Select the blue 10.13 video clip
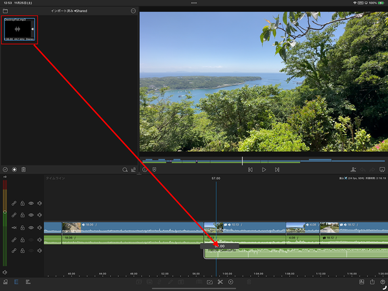The height and width of the screenshot is (291, 388). tap(245, 228)
